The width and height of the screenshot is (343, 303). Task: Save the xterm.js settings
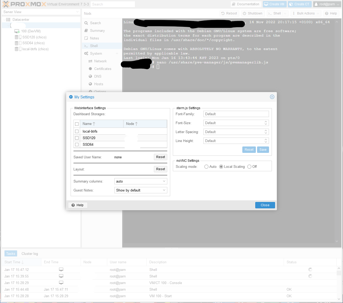coord(263,150)
